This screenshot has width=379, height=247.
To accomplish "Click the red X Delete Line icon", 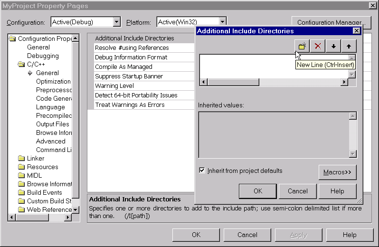I will tap(318, 46).
